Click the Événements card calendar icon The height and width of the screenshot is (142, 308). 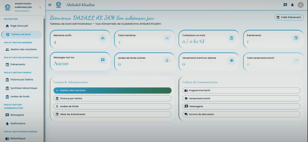pyautogui.click(x=296, y=38)
